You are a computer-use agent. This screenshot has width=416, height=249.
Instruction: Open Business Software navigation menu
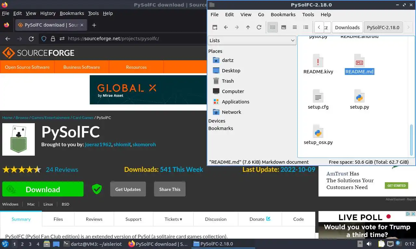(x=82, y=67)
